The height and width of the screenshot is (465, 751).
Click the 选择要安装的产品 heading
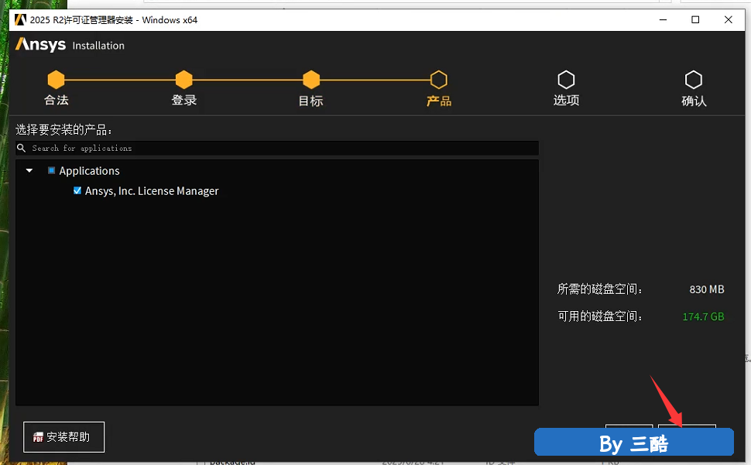pyautogui.click(x=63, y=130)
